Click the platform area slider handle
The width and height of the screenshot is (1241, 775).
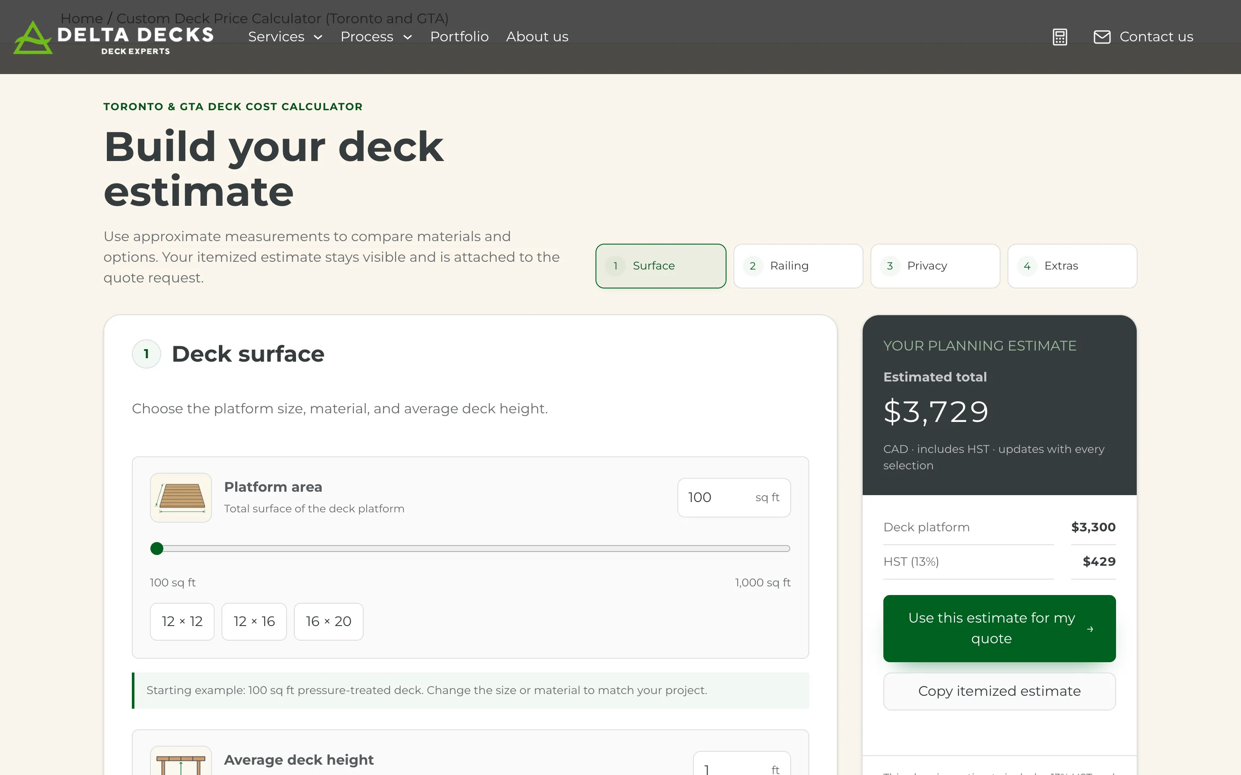(x=157, y=549)
